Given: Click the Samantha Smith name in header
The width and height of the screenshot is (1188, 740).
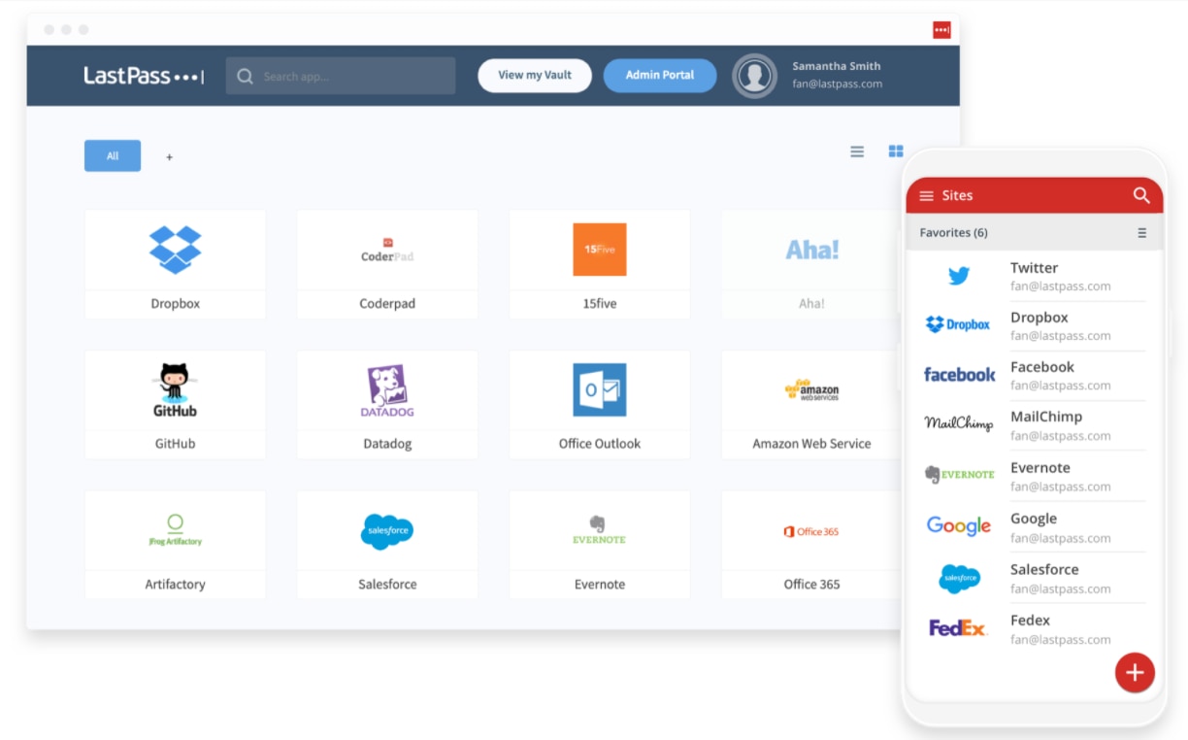Looking at the screenshot, I should point(837,66).
